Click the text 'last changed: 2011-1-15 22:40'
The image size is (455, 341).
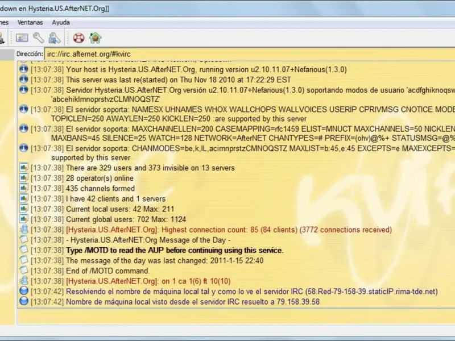click(x=213, y=261)
